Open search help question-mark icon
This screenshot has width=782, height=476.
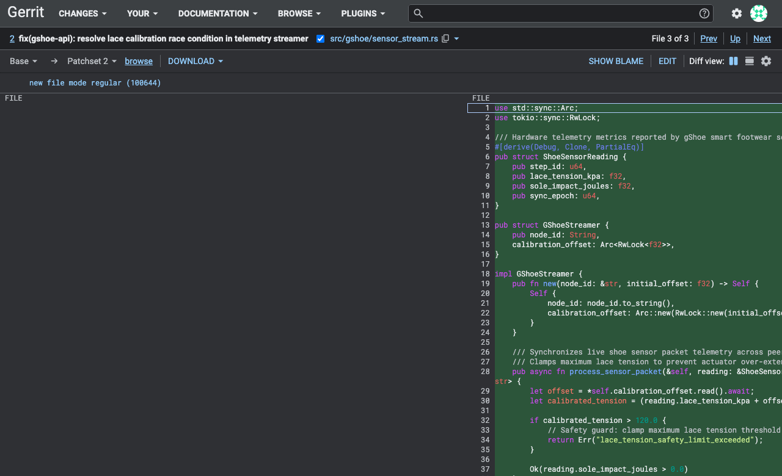(704, 13)
